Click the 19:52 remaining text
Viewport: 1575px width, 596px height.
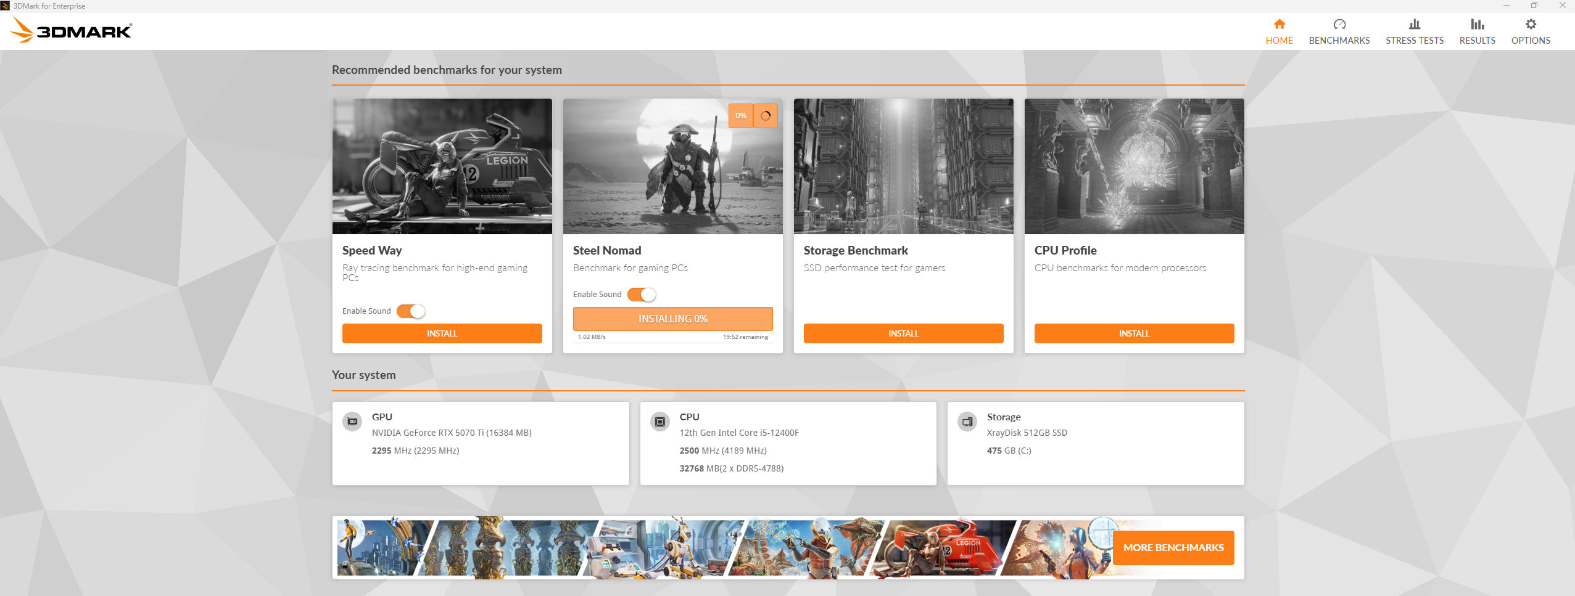[745, 337]
